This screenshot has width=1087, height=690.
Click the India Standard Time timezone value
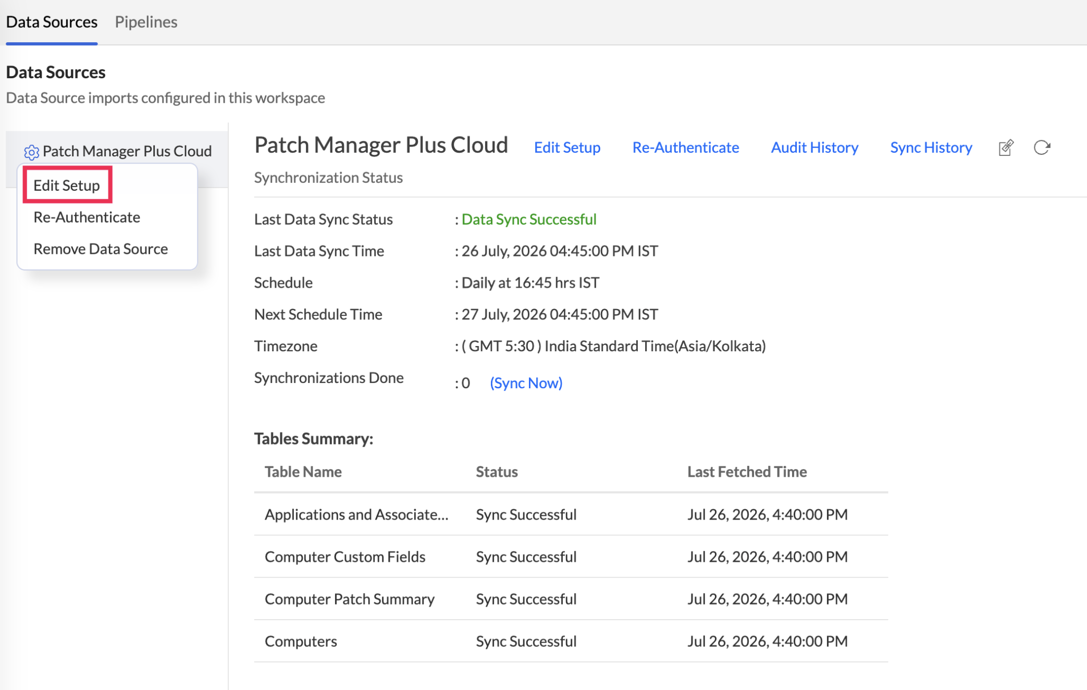[x=614, y=347]
